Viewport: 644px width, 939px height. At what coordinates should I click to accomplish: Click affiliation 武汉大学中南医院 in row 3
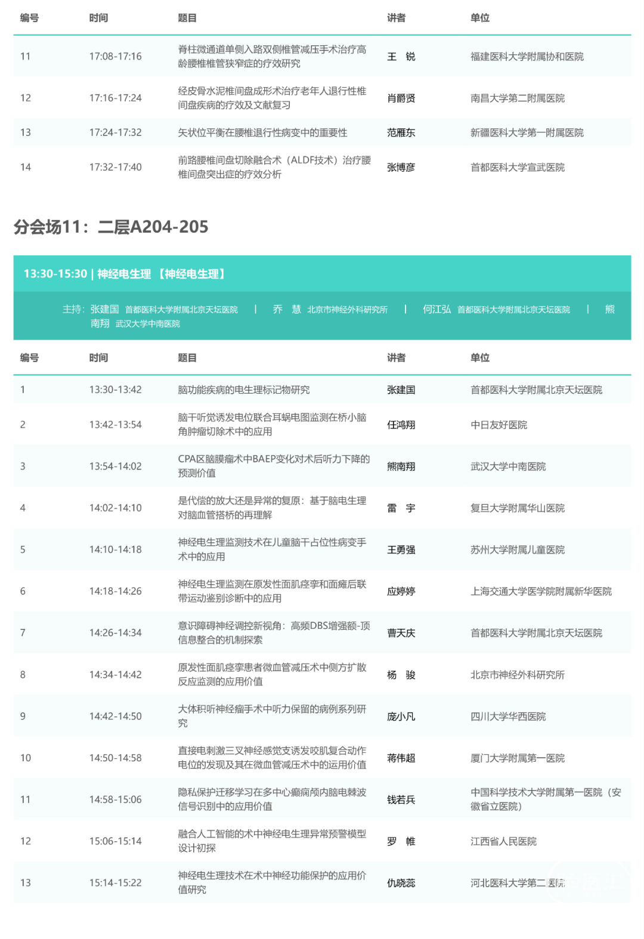click(508, 467)
